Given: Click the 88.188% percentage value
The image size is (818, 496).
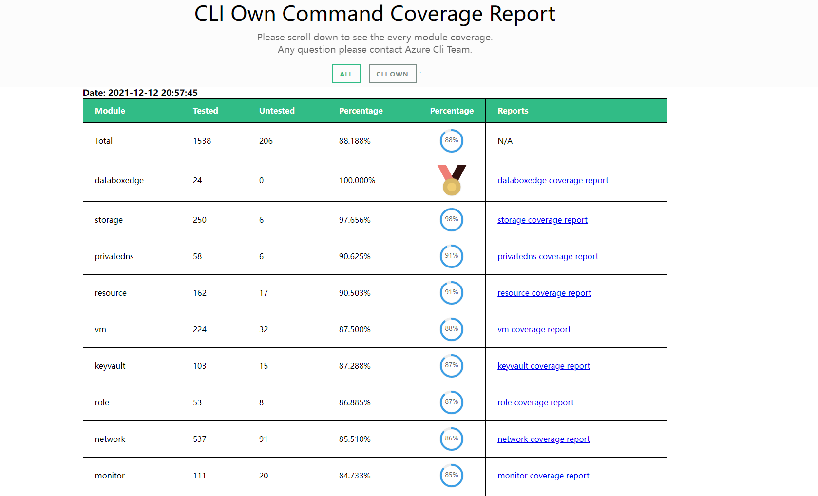Looking at the screenshot, I should pos(355,141).
